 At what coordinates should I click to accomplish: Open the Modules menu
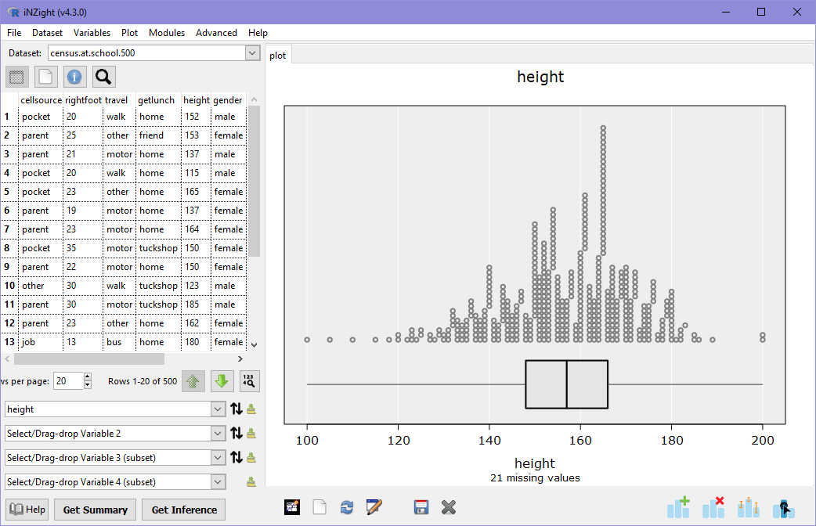coord(167,33)
